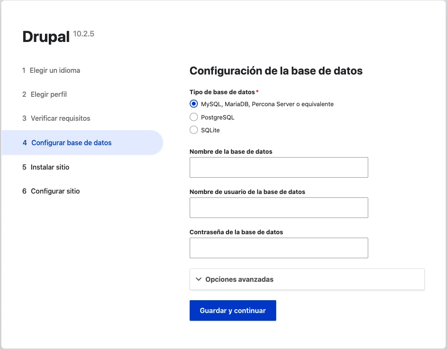Click the Nombre de la base de datos field
The height and width of the screenshot is (349, 447).
[x=279, y=167]
